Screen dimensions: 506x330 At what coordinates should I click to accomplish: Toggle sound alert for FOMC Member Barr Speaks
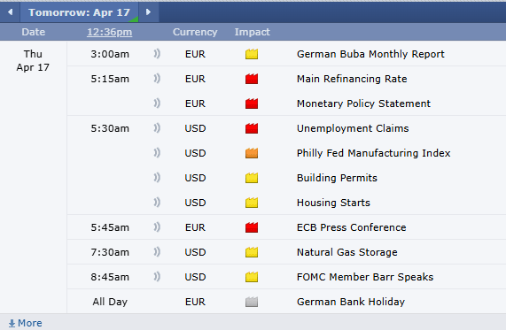(x=157, y=277)
